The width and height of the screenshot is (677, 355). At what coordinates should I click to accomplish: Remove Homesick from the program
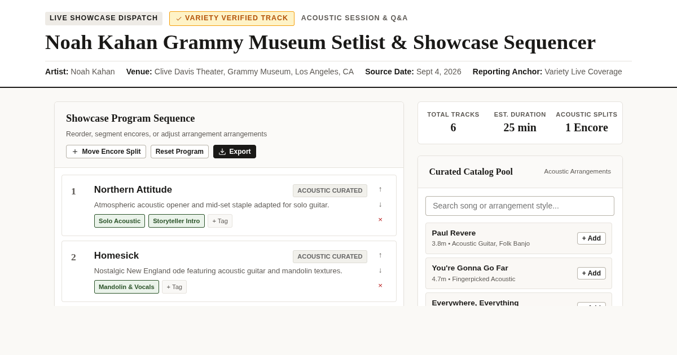coord(380,286)
